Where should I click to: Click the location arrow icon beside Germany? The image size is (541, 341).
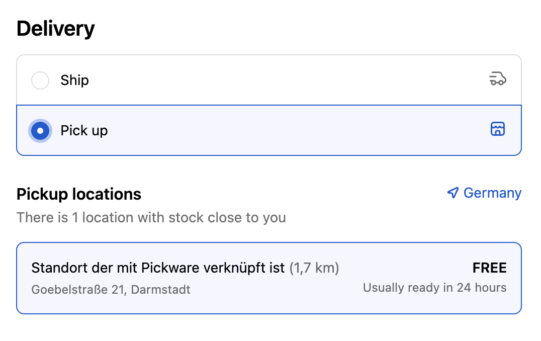(453, 193)
